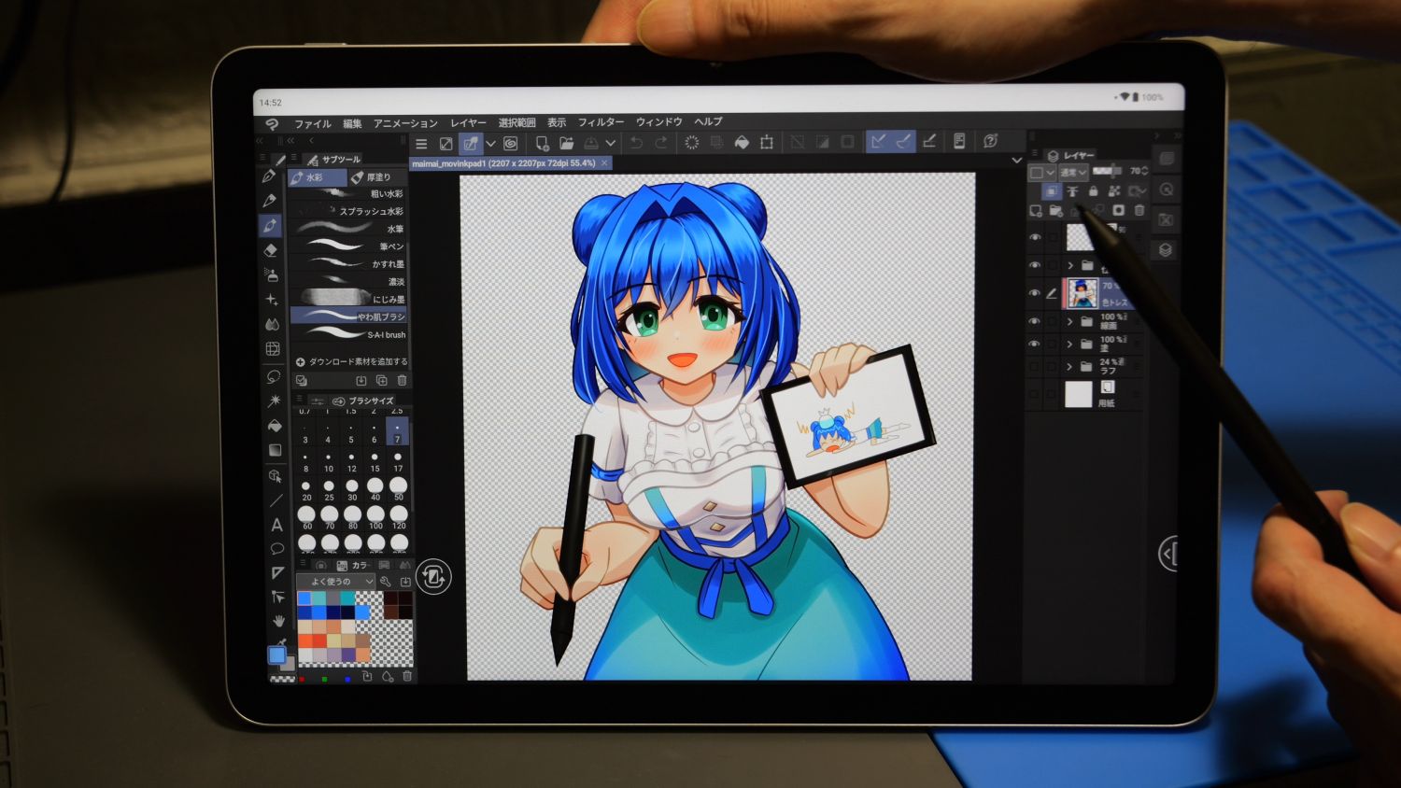Pick the Hand (pan) tool

tap(278, 620)
